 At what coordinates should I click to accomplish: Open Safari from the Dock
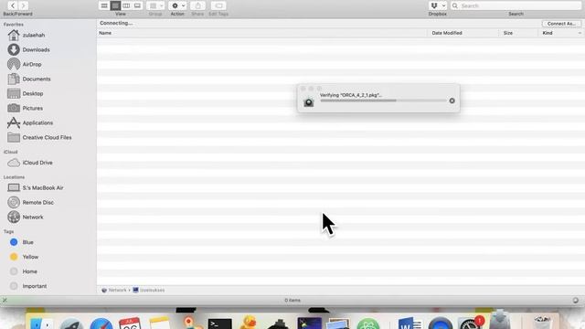101,324
